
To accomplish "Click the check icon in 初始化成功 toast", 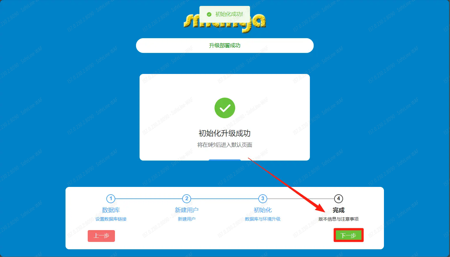I will [x=209, y=14].
